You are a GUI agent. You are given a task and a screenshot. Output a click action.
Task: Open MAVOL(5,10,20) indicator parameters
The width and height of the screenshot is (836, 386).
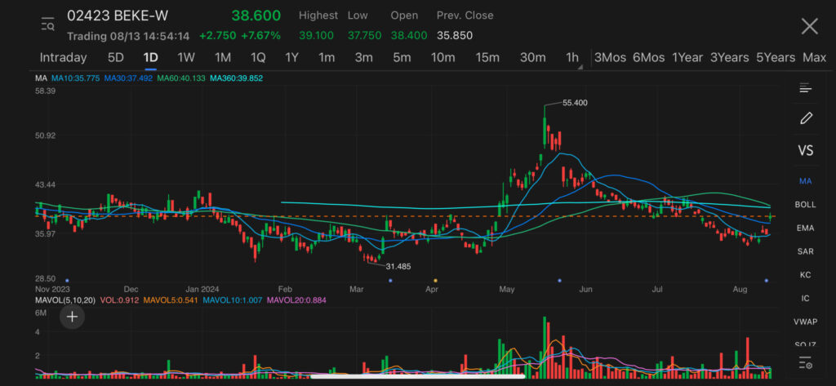tap(62, 299)
